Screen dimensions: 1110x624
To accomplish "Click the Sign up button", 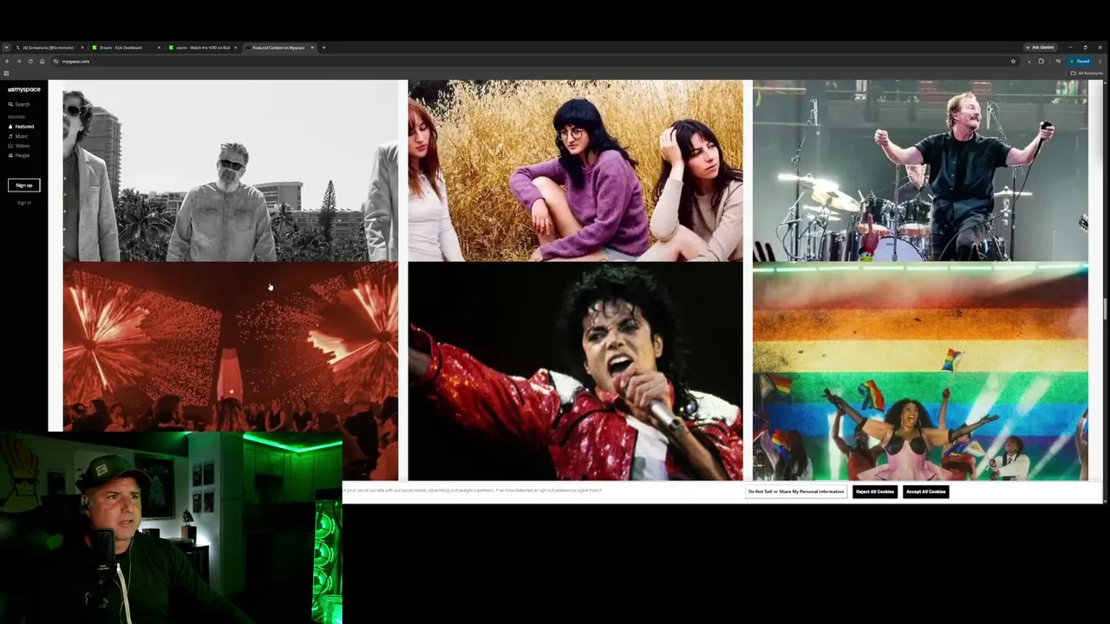I will [24, 185].
